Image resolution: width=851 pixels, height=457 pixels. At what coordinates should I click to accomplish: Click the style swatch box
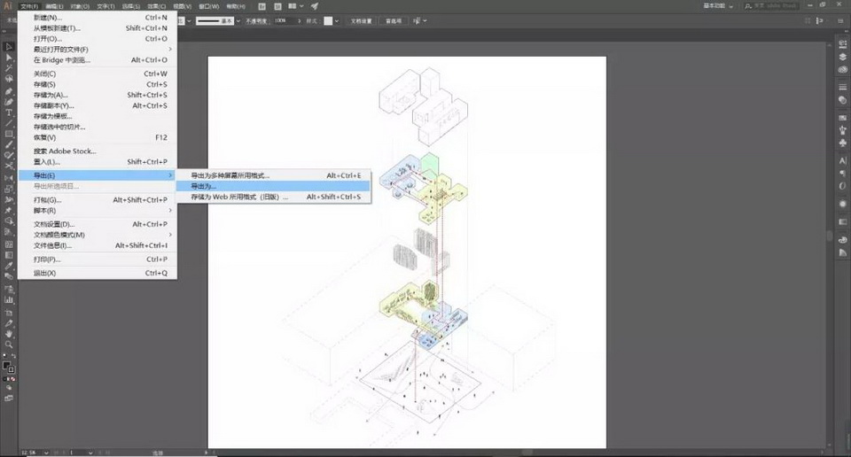coord(329,19)
